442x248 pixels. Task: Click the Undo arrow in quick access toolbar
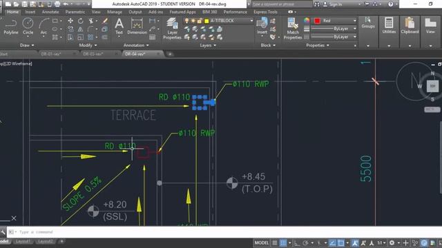[x=66, y=4]
